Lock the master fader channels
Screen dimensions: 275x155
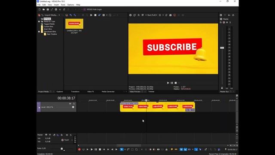click(x=222, y=88)
